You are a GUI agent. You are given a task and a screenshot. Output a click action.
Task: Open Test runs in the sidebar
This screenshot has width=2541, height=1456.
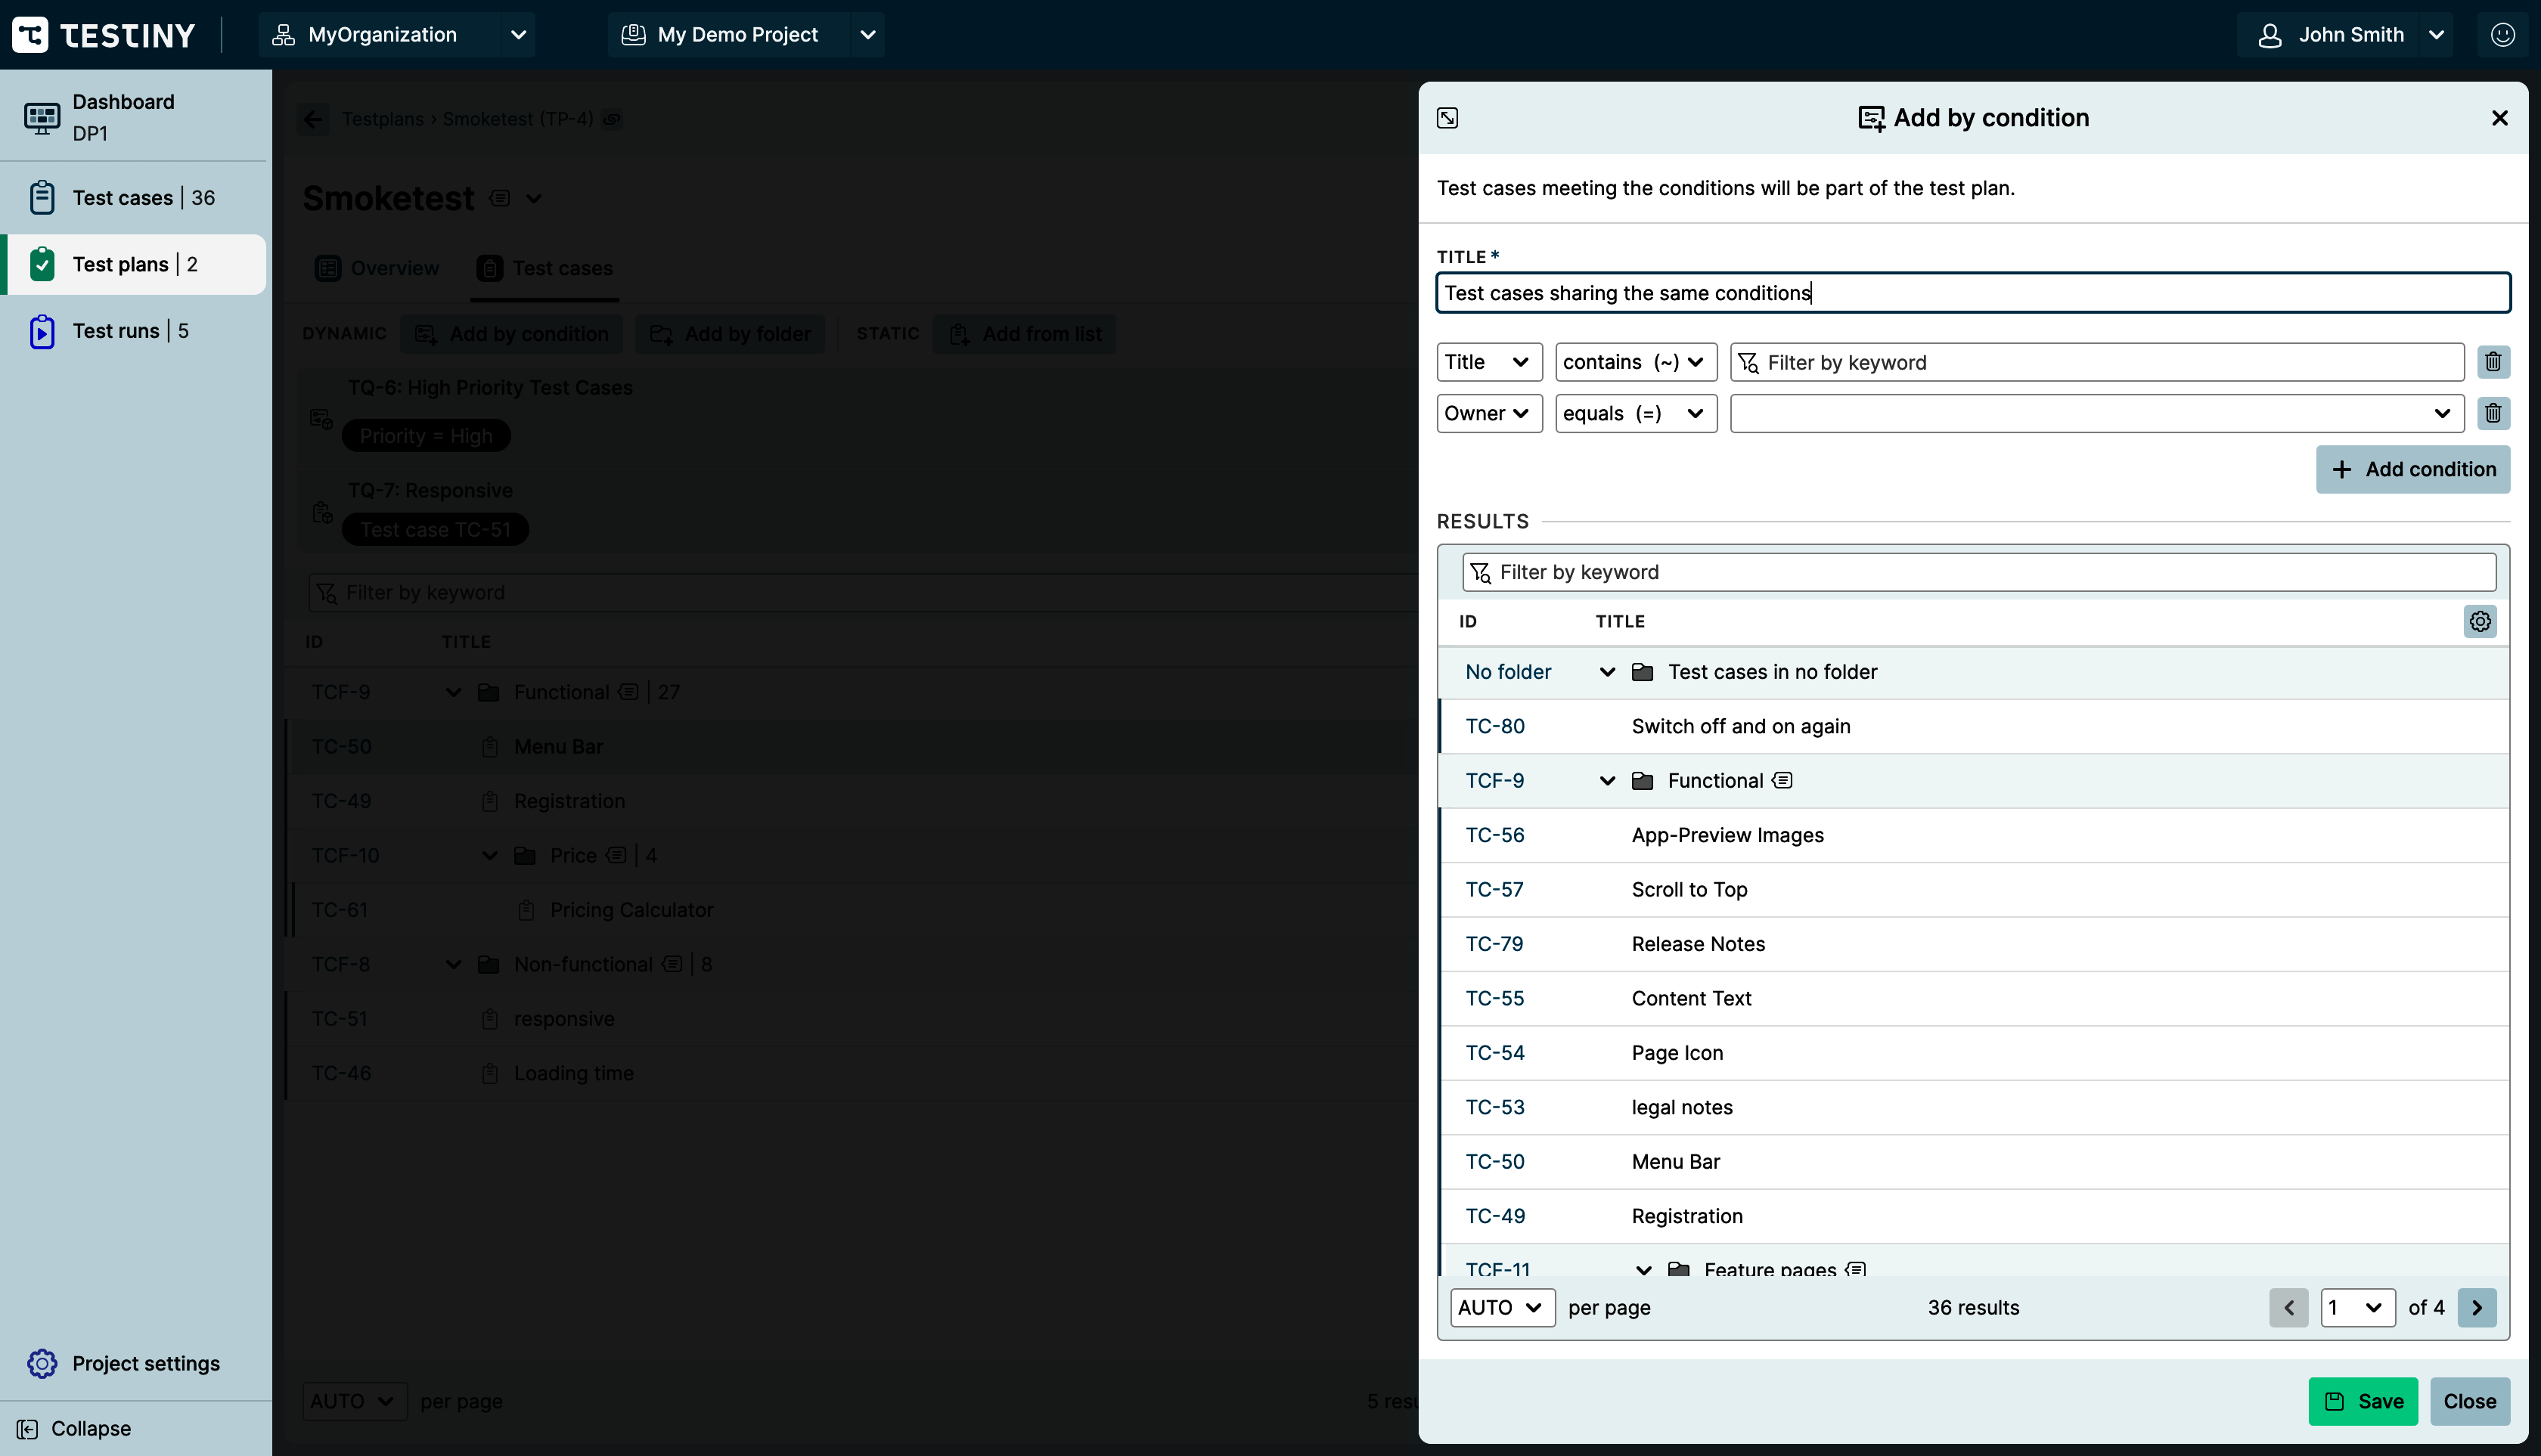click(116, 331)
